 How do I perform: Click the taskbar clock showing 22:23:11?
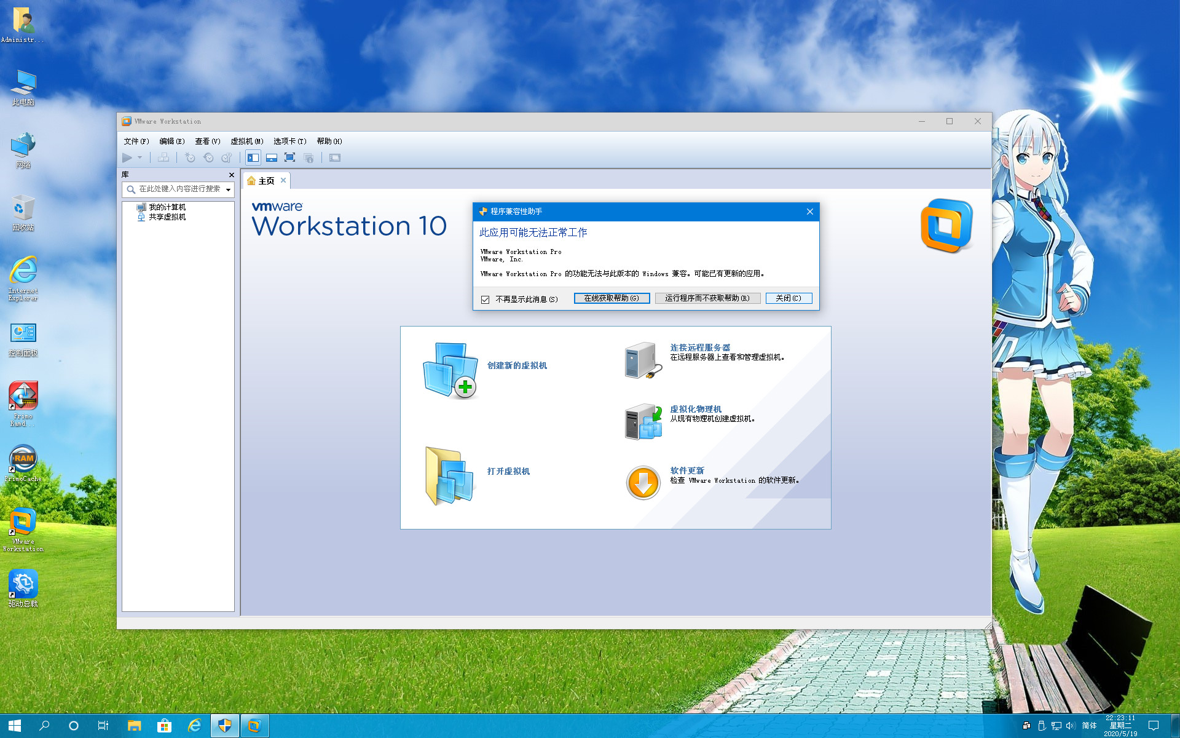(1120, 726)
